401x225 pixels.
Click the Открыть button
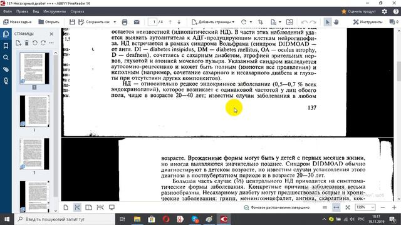49,22
